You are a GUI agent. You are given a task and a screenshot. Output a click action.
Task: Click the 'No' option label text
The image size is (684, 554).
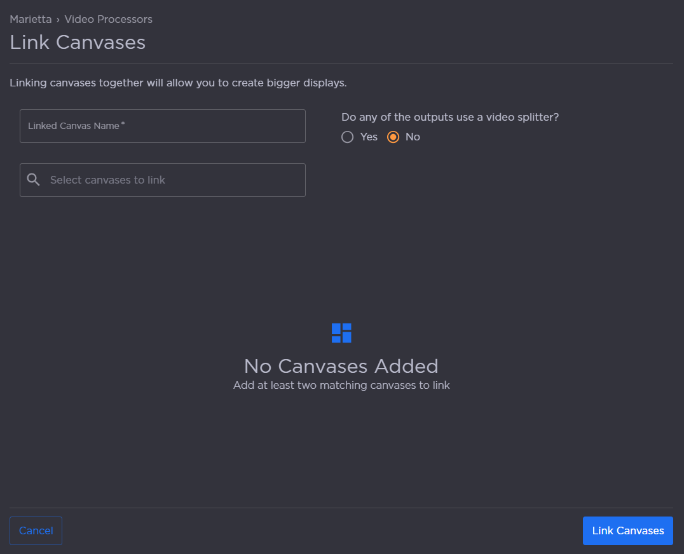pyautogui.click(x=413, y=137)
